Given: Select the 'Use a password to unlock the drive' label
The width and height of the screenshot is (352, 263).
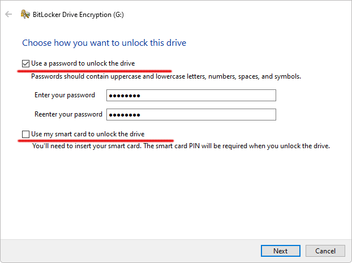Looking at the screenshot, I should [83, 63].
